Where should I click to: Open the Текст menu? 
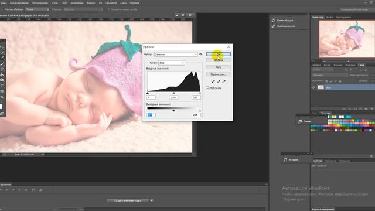pos(64,3)
